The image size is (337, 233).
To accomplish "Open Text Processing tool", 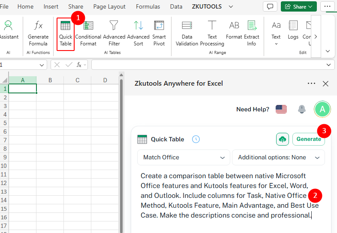I will click(x=212, y=34).
